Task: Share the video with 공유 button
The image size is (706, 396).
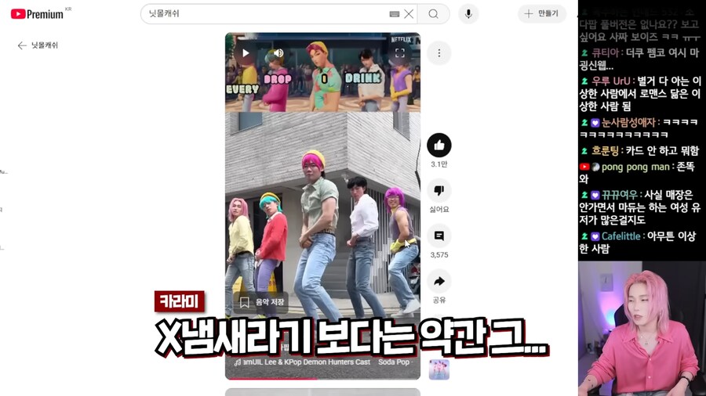Action: (439, 282)
